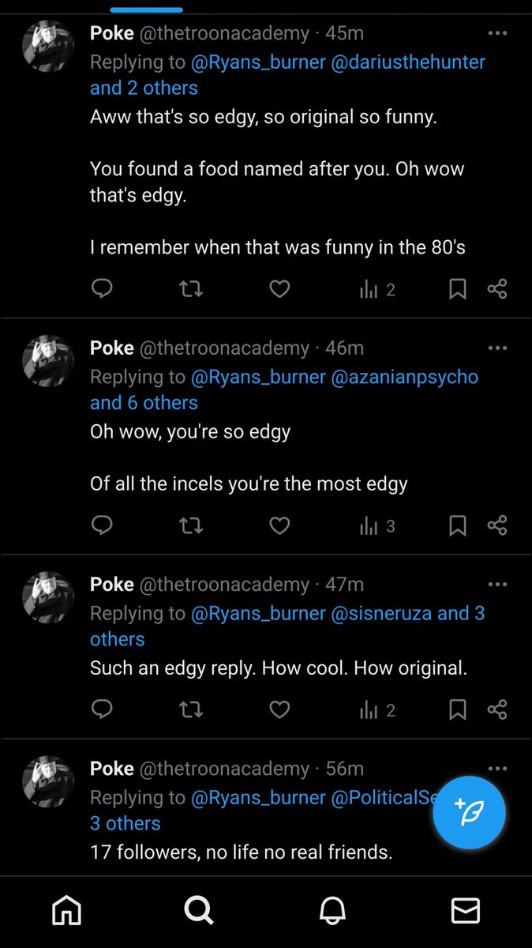The image size is (532, 948).
Task: Bookmark the 'most edgy incels' tweet
Action: point(458,525)
